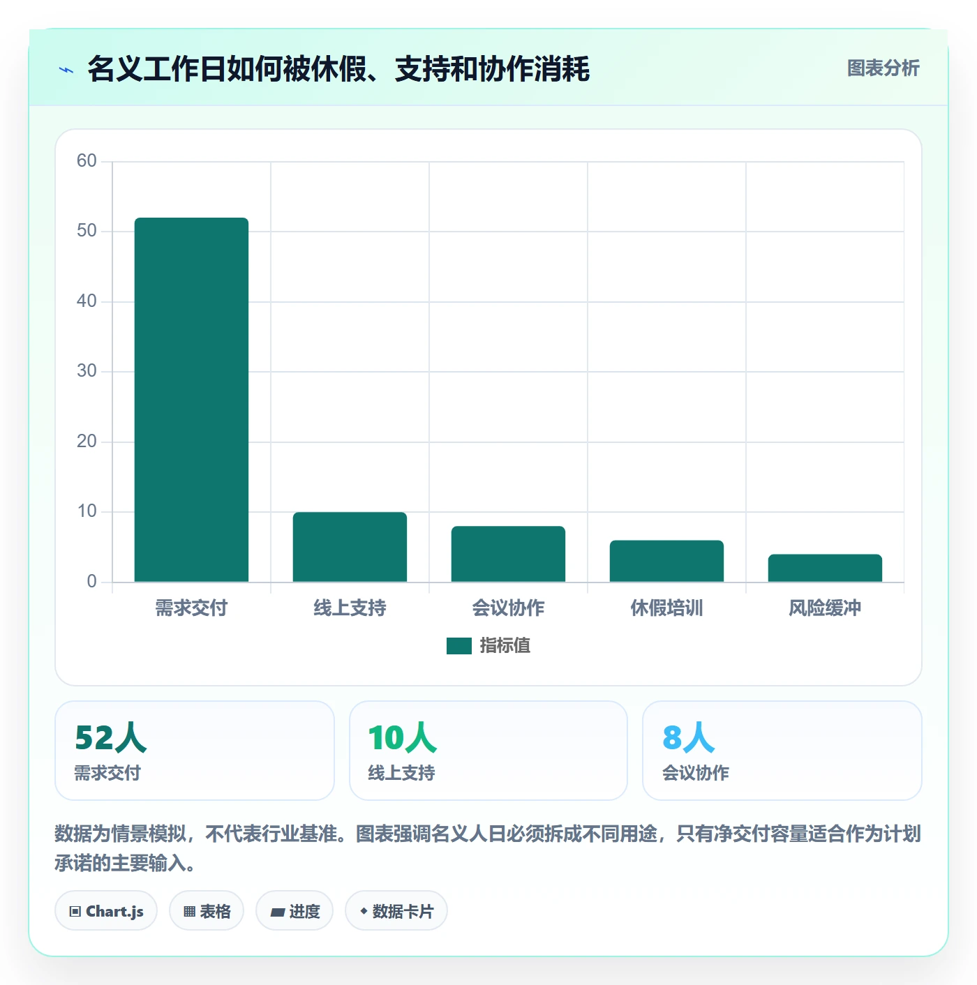Click the 数据卡片 tag chip

coord(396,910)
